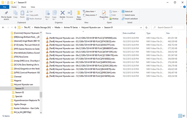Screen dimensions: 187x118
Task: Sort by Size column header
Action: tap(168, 33)
